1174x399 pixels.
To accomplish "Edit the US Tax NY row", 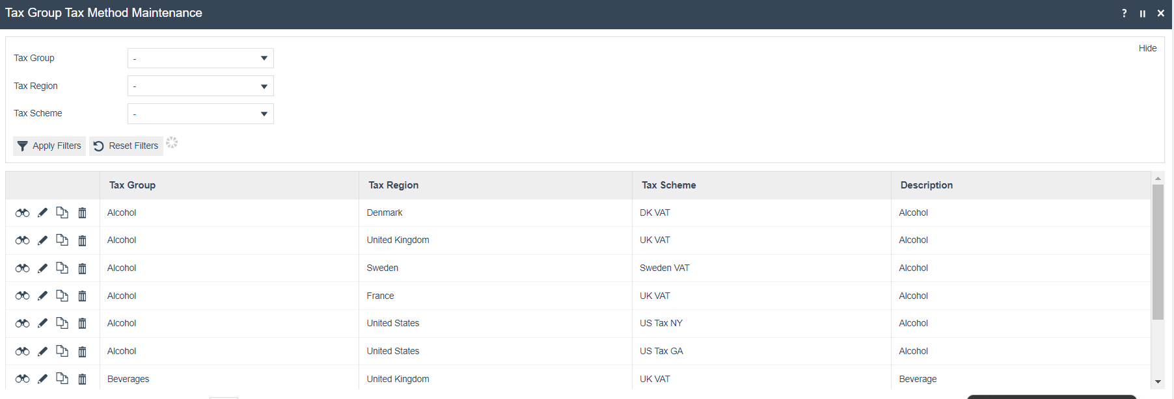I will (42, 323).
